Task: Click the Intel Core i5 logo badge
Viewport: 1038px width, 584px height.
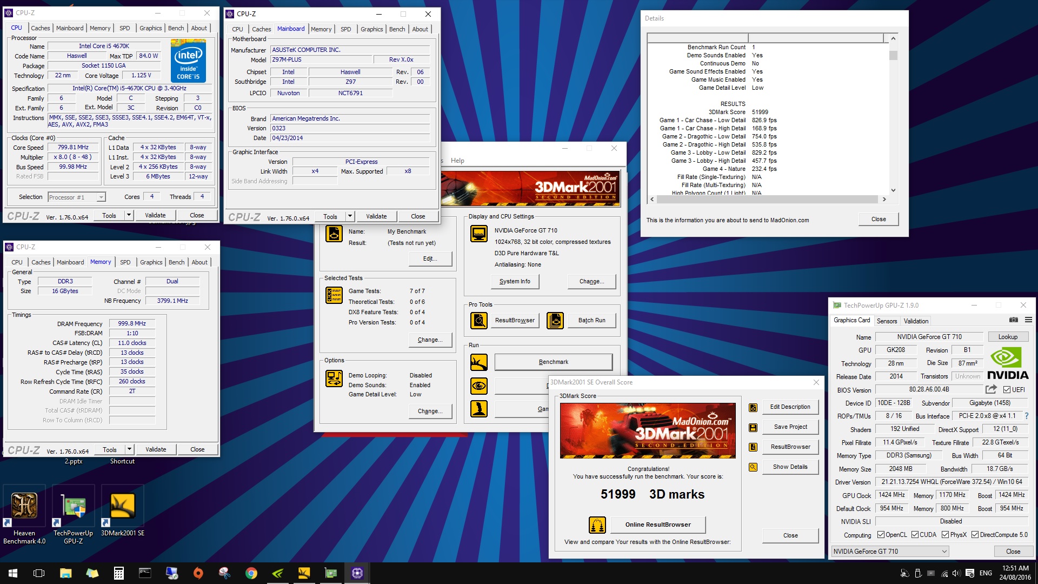Action: [189, 61]
